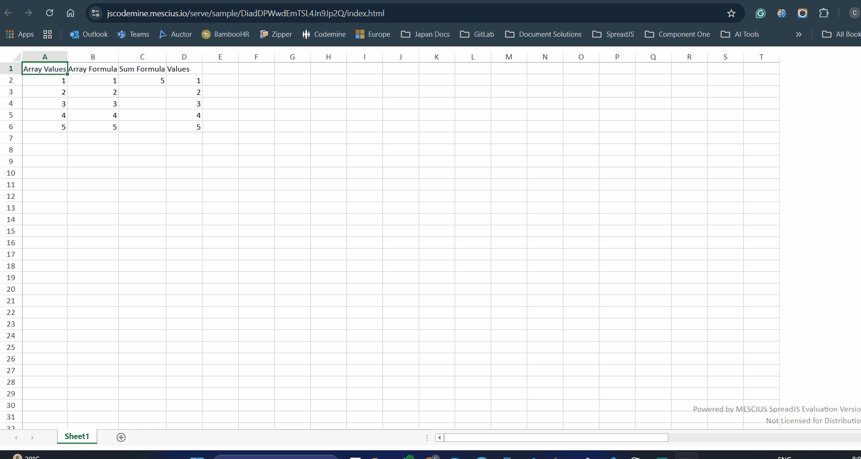Expand the AI Tools bookmarks folder
The width and height of the screenshot is (861, 459).
pyautogui.click(x=740, y=34)
